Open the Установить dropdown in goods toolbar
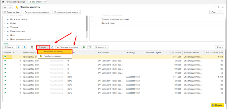Viewport: 227px width, 109px height. pyautogui.click(x=101, y=47)
